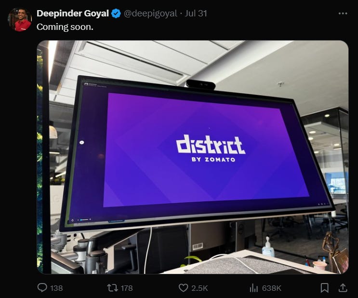The width and height of the screenshot is (358, 298).
Task: Open Deepinder Goyal's profile picture
Action: (20, 19)
